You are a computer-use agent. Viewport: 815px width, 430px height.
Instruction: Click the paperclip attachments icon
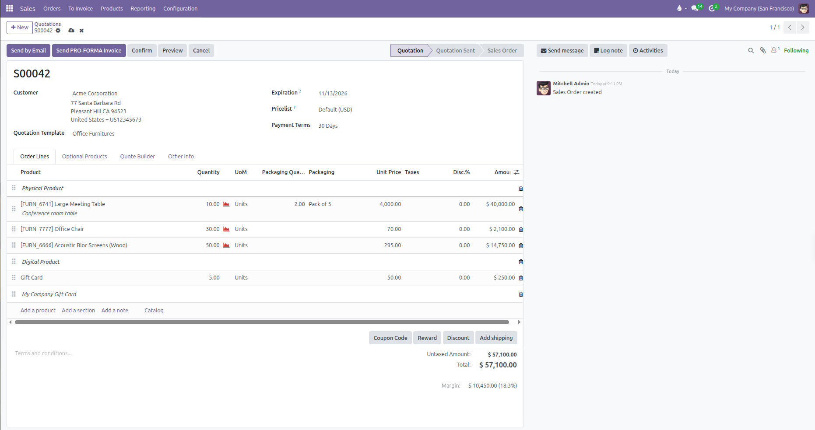coord(763,51)
